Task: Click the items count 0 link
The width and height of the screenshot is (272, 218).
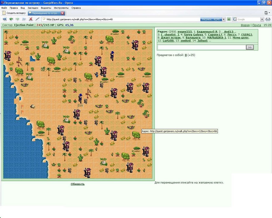Action: pos(186,55)
